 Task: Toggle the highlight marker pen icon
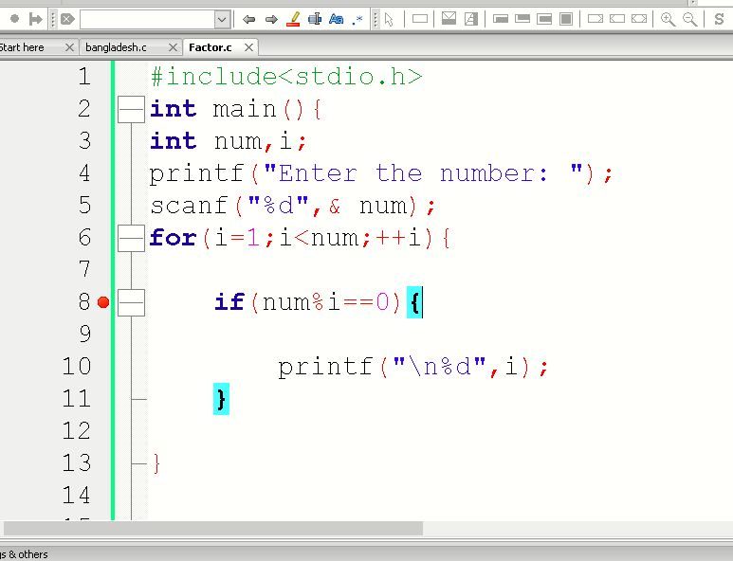coord(293,19)
